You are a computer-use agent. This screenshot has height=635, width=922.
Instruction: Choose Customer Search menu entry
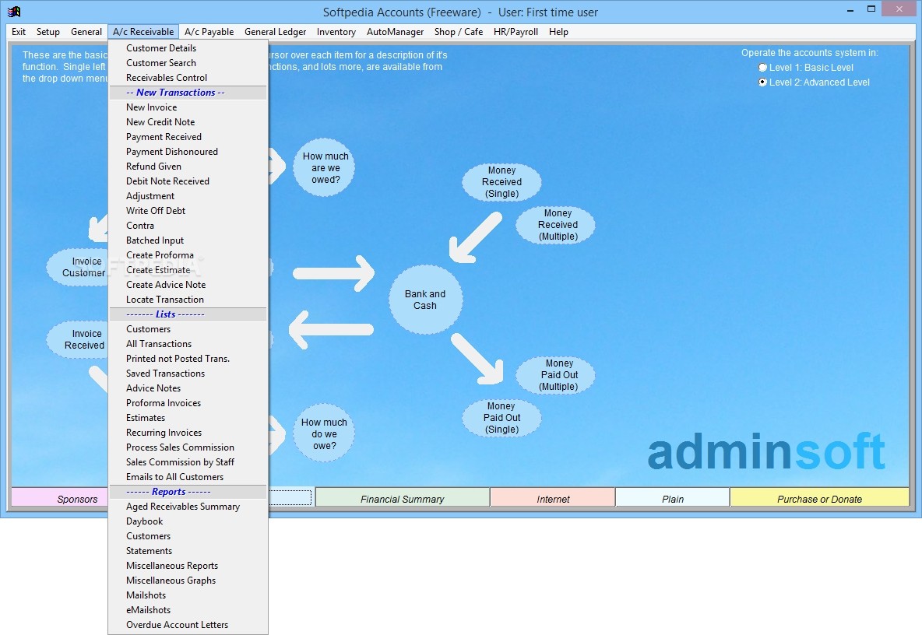click(188, 63)
